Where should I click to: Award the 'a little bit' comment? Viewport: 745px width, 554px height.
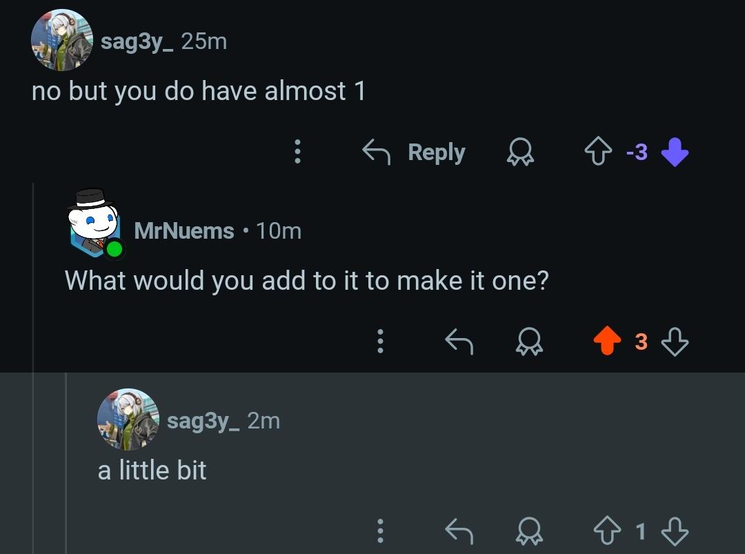529,531
